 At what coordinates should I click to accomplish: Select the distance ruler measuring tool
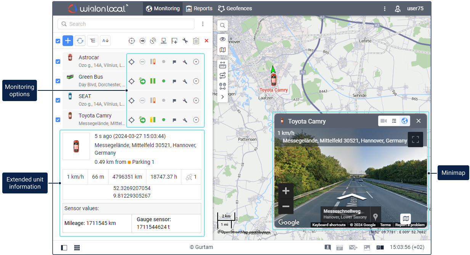click(x=223, y=65)
